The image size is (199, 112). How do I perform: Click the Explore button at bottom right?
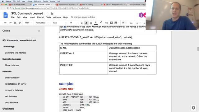tap(193, 108)
